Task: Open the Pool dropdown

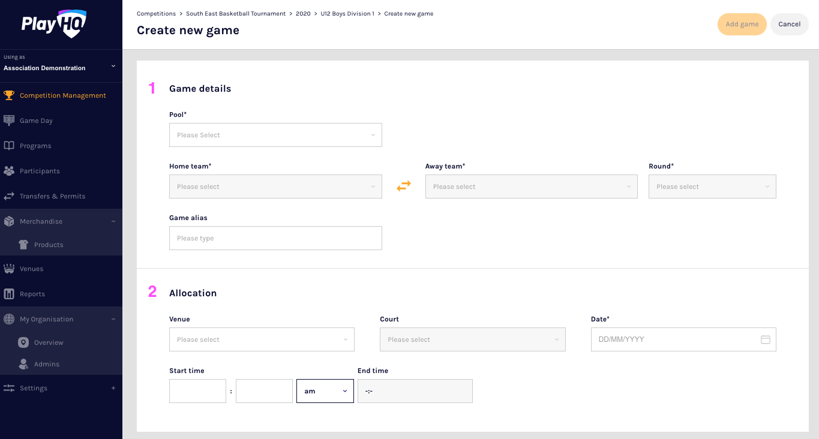Action: [x=275, y=135]
